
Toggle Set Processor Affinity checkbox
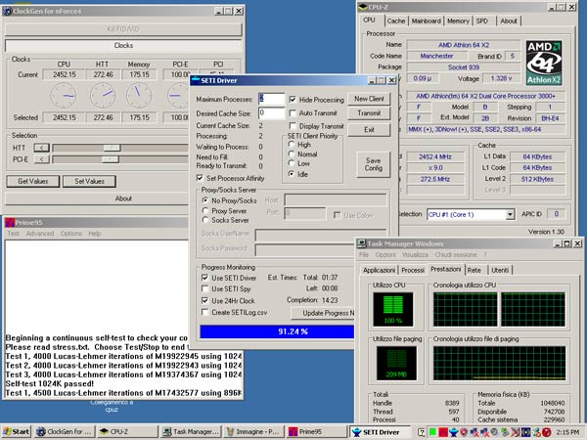pos(200,178)
